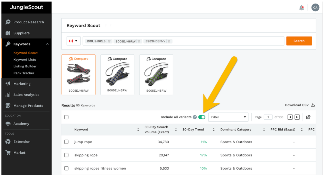Remove the B005EJH6RW search tag with its trash icon
Viewport: 325px width, 176px height.
coord(139,41)
